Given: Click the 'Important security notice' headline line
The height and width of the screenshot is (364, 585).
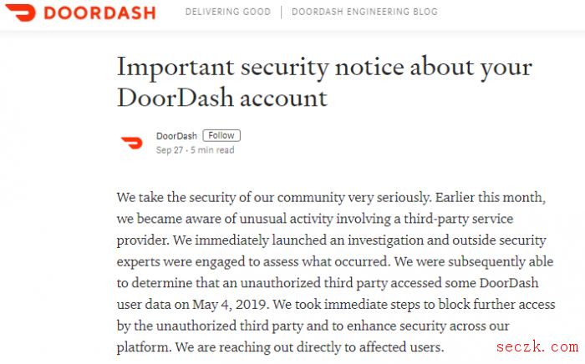Looking at the screenshot, I should [324, 68].
